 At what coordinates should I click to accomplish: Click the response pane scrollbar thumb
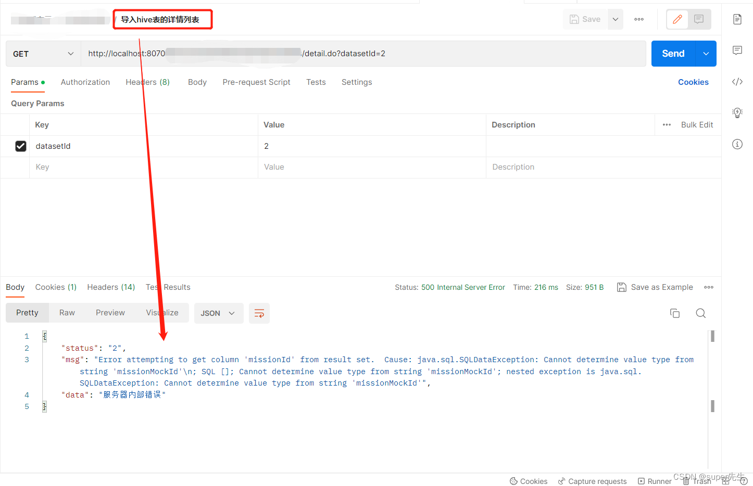tap(712, 336)
